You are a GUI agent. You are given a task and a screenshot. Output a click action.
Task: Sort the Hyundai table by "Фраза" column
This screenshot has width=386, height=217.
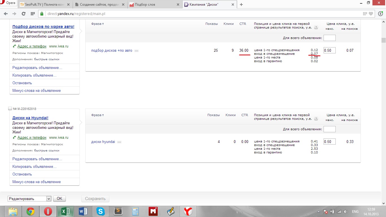(97, 115)
